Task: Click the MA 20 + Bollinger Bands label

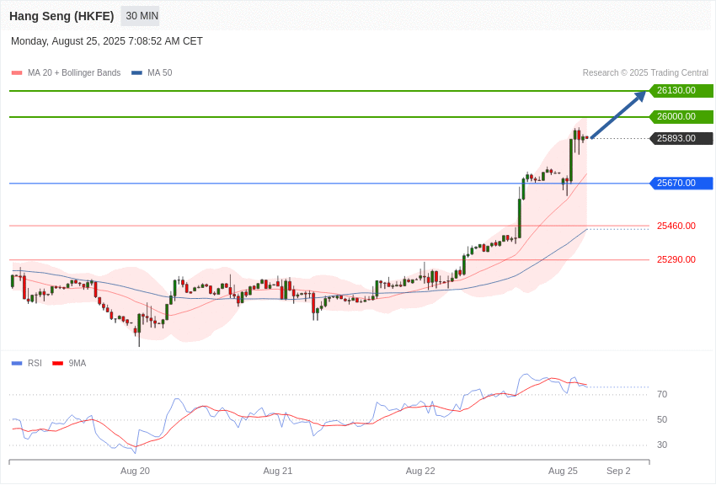Action: point(74,72)
